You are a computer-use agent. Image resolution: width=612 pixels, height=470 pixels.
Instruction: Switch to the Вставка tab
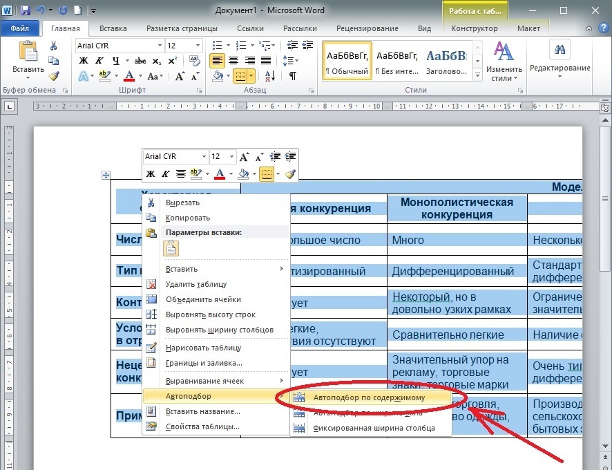(113, 28)
